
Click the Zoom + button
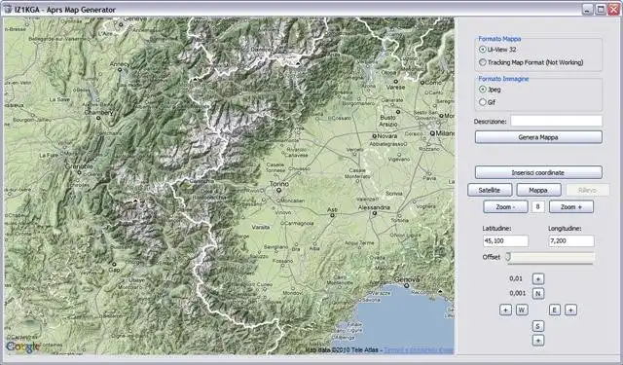tap(571, 207)
